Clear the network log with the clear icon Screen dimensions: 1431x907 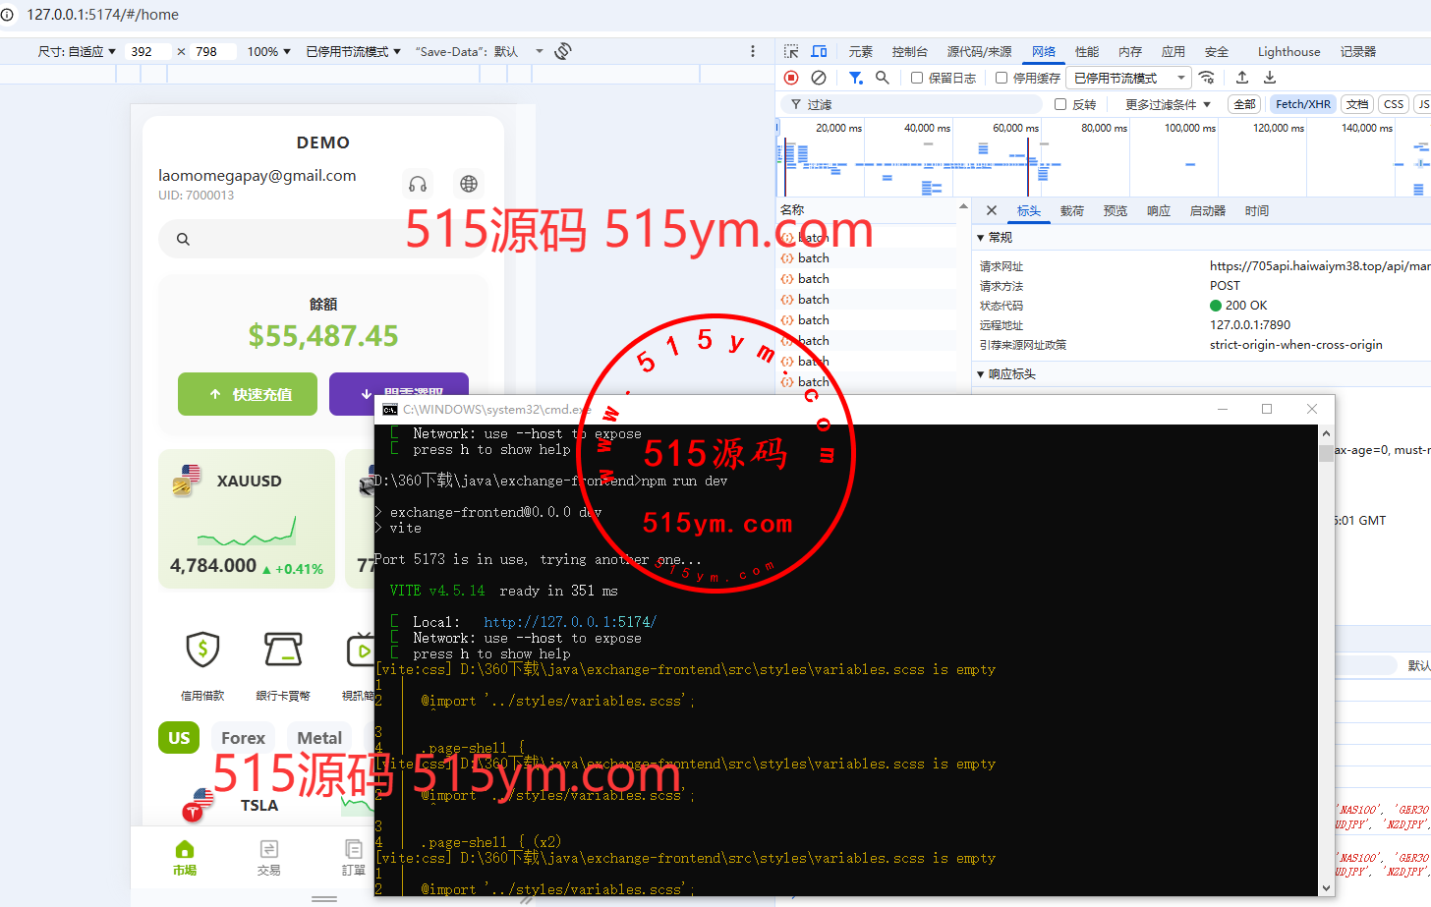[x=818, y=78]
